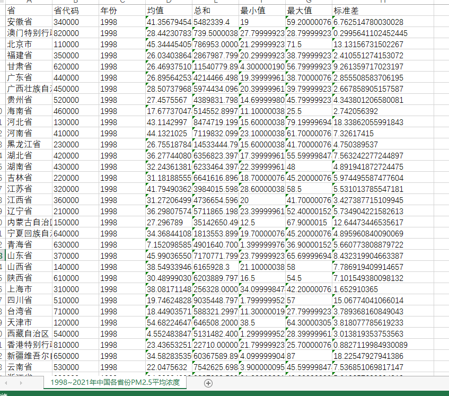Viewport: 449px width, 396px height.
Task: Add a new sheet with plus icon
Action: (208, 383)
